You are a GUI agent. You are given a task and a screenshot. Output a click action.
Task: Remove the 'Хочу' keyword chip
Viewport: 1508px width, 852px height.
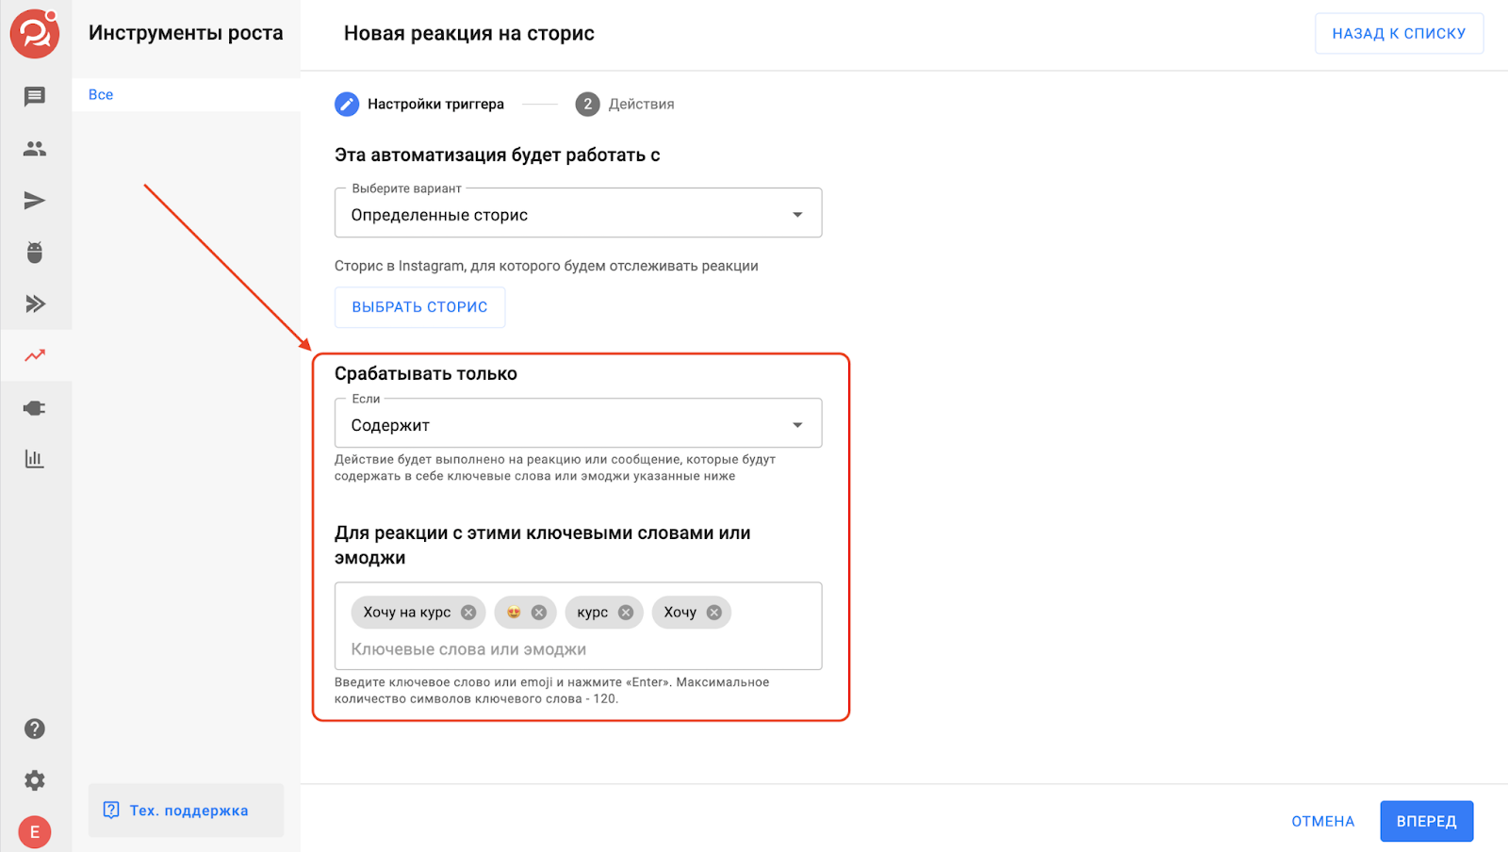coord(714,613)
